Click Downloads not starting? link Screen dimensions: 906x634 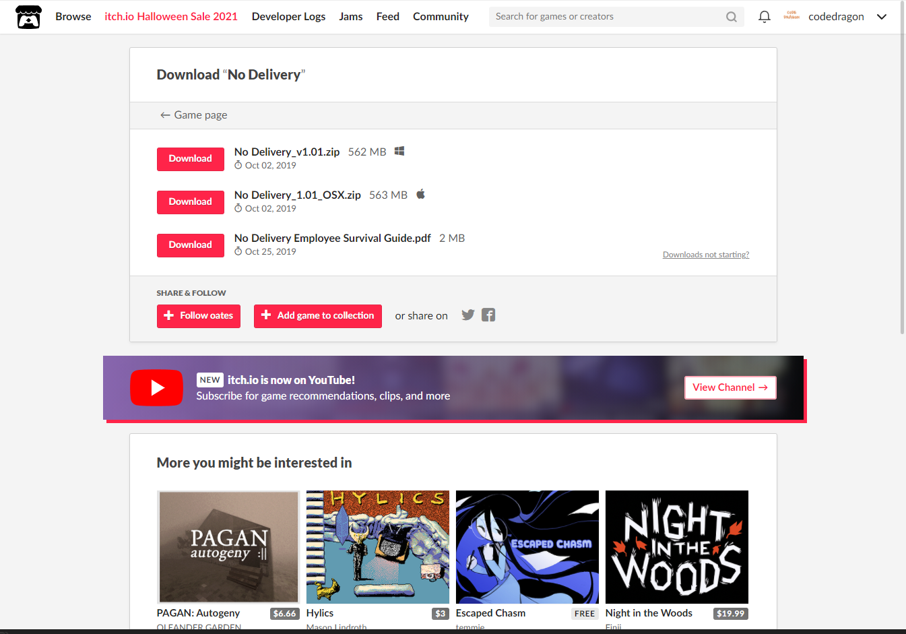coord(706,255)
